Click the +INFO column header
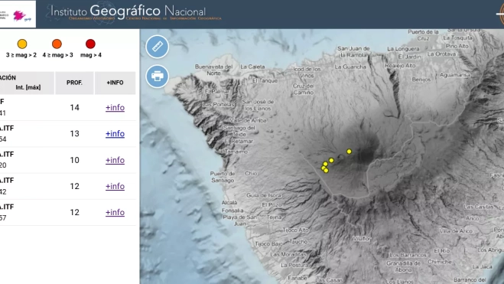 (x=115, y=83)
